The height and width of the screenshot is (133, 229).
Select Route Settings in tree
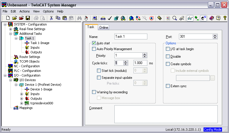coord(30,57)
